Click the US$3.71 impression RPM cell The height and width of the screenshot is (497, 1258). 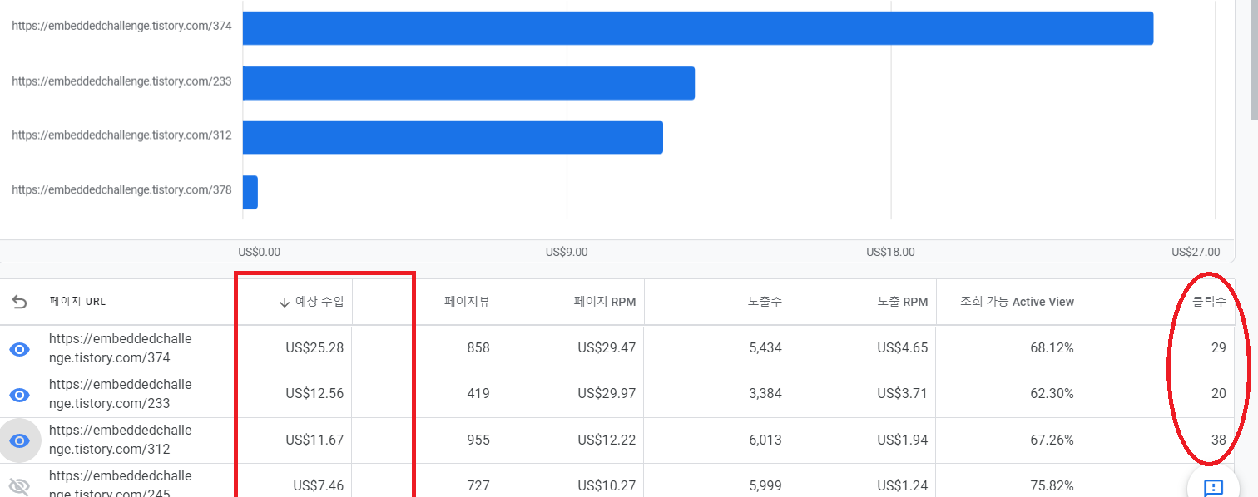click(x=902, y=394)
